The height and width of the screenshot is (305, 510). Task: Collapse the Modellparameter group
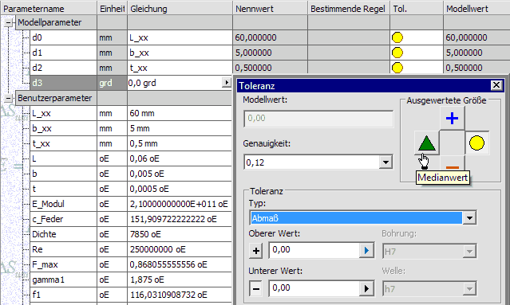pyautogui.click(x=9, y=22)
